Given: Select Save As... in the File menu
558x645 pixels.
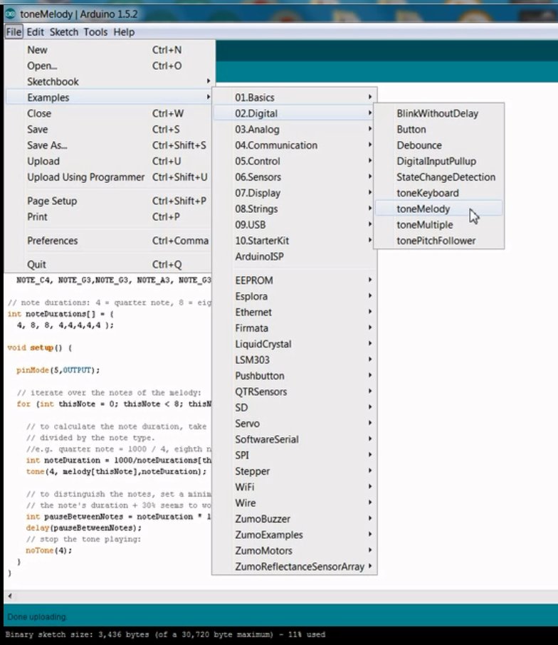Looking at the screenshot, I should click(110, 145).
